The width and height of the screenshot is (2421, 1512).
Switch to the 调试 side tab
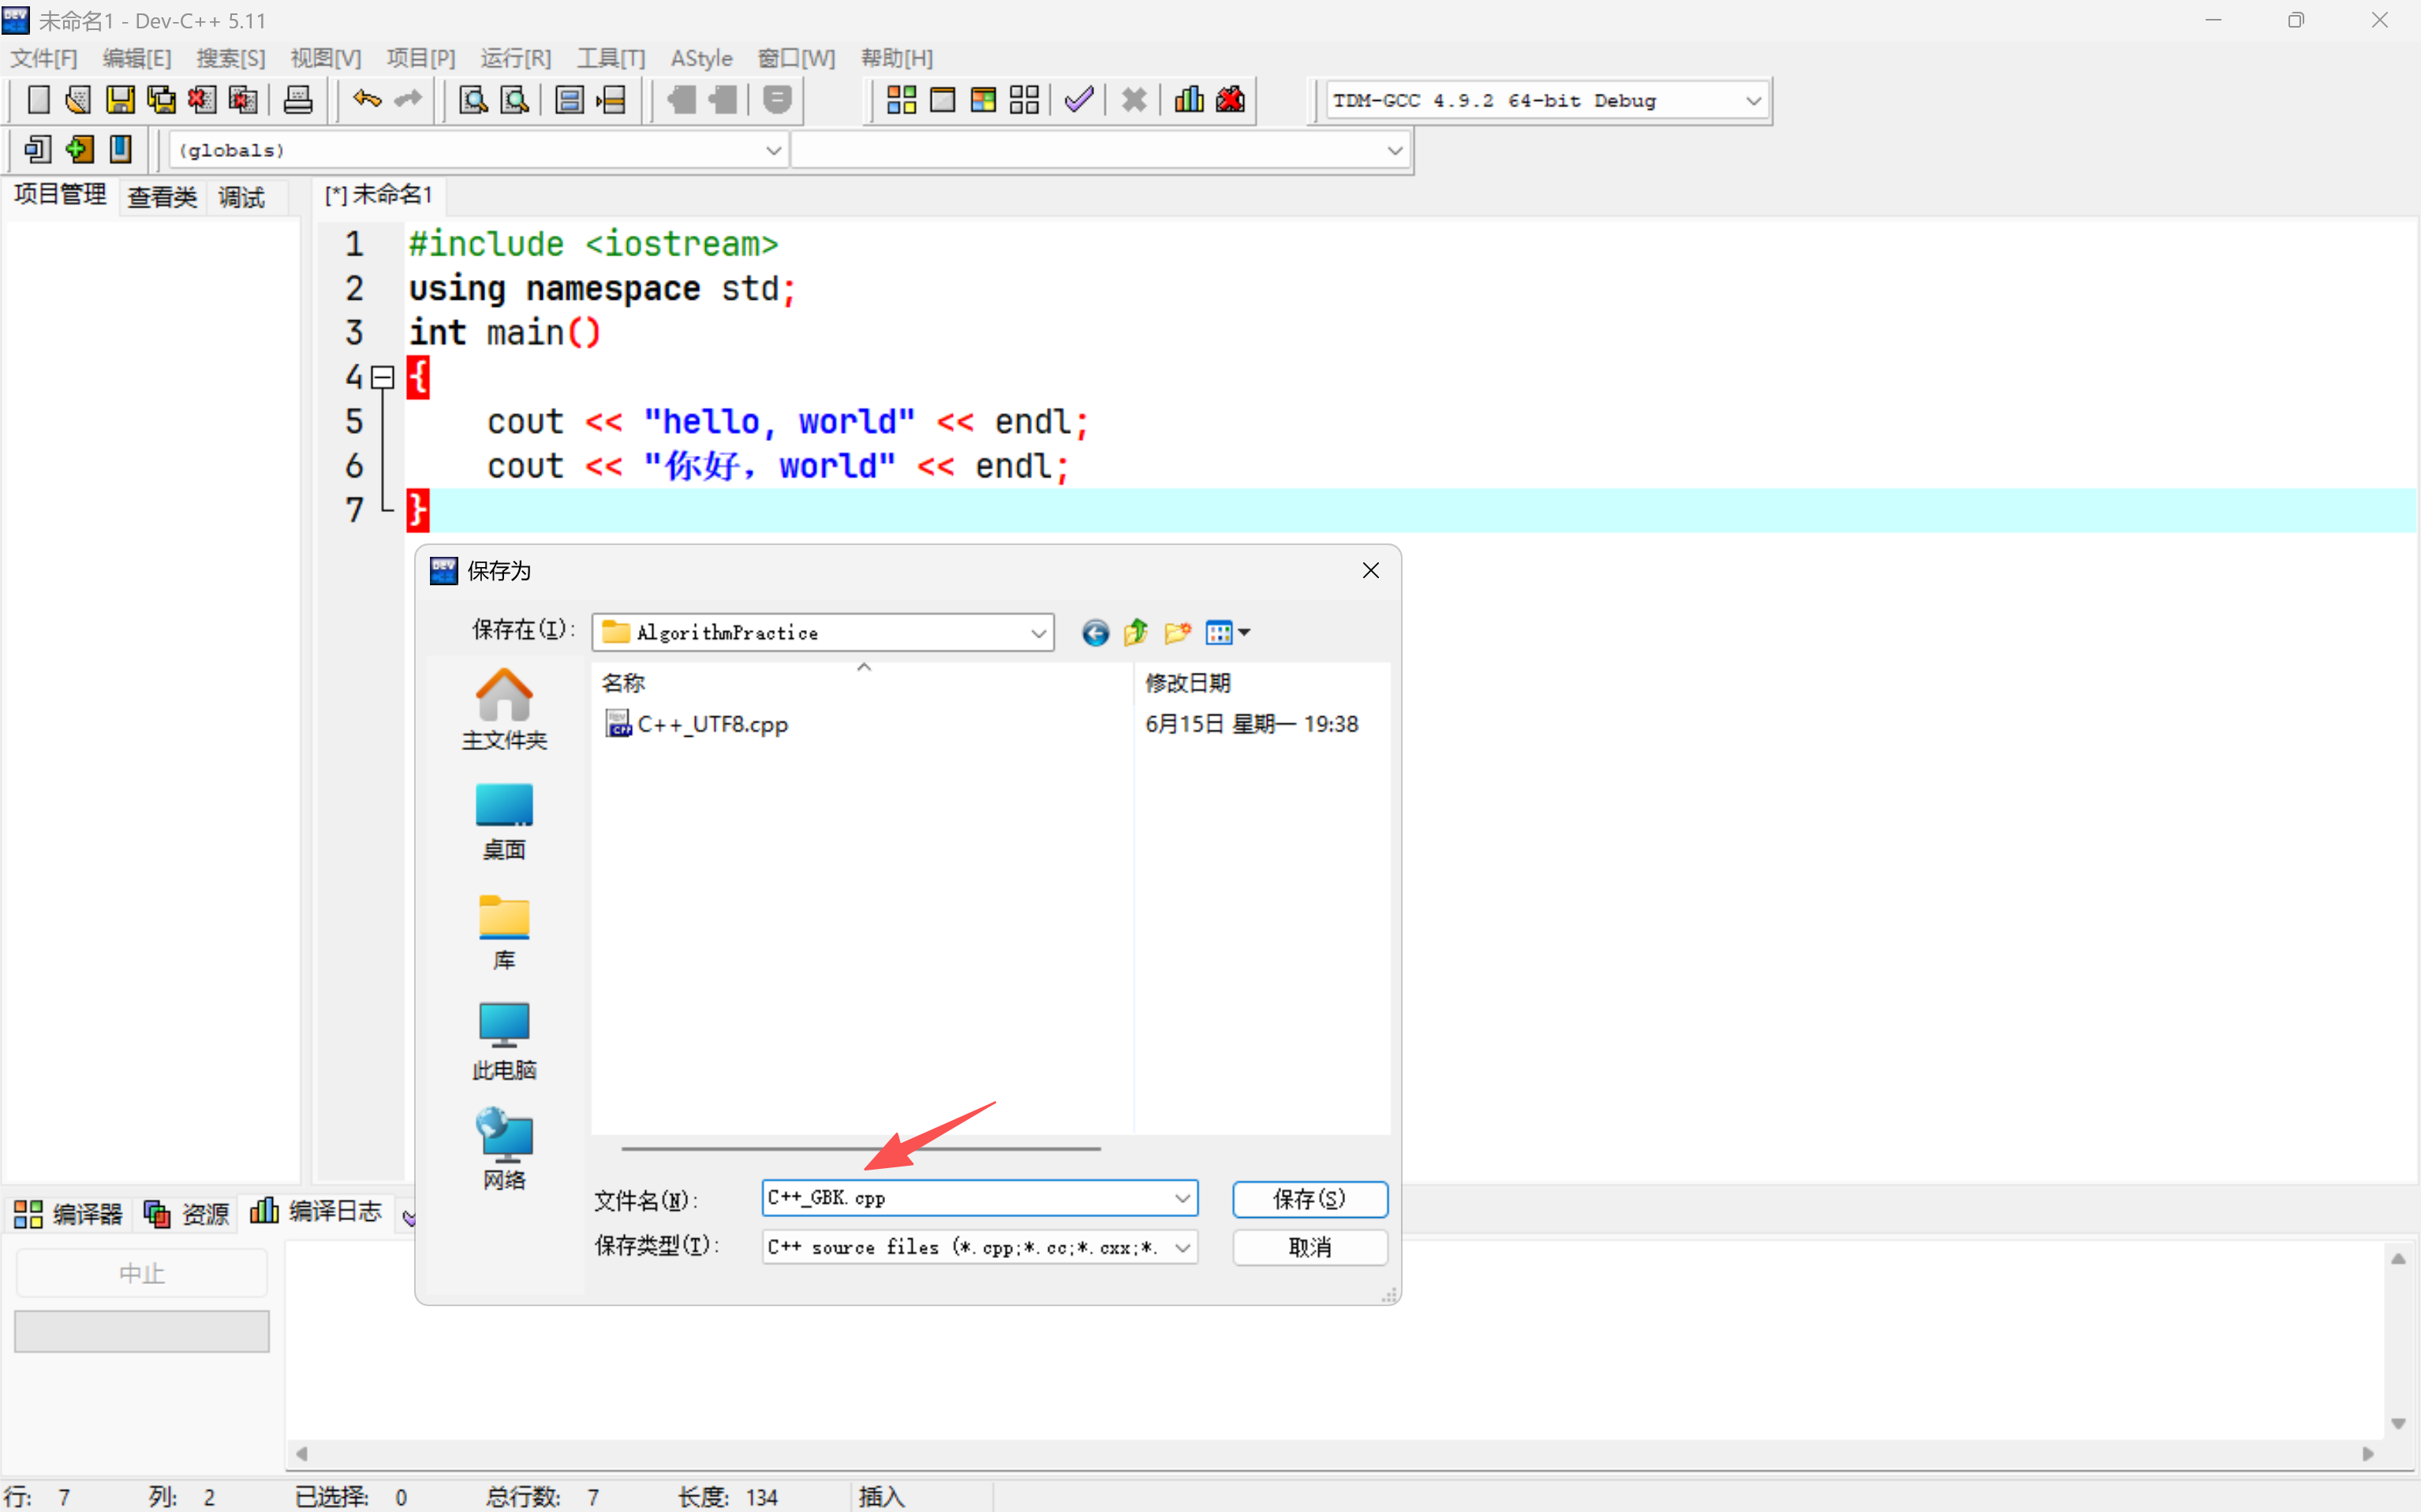[x=242, y=197]
